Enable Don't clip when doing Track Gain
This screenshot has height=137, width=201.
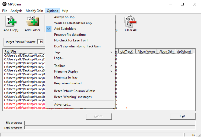80,46
